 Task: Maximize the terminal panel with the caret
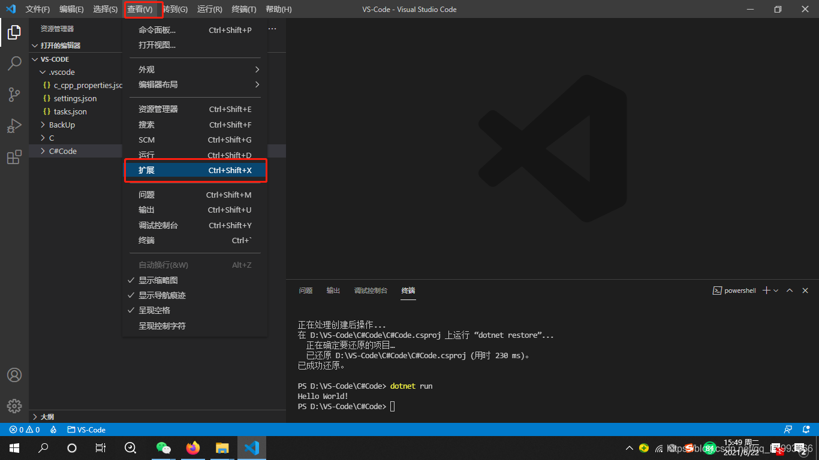point(790,290)
